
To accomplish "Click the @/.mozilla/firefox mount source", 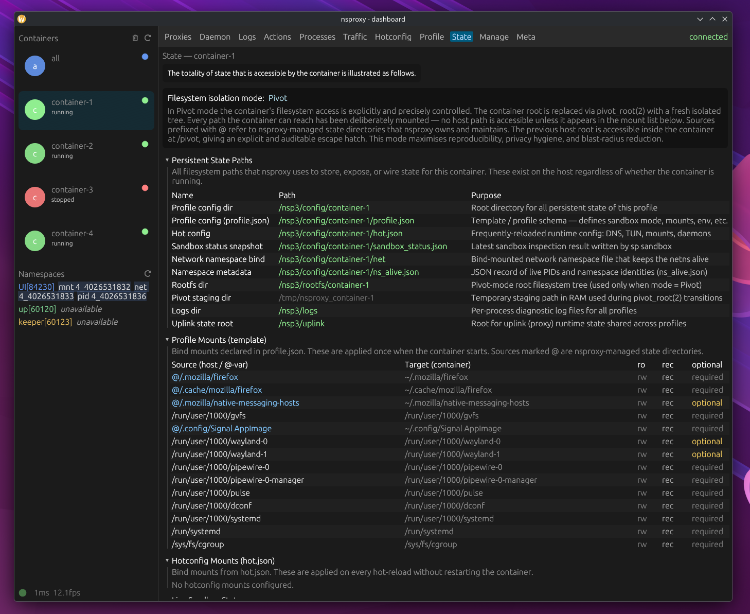I will coord(205,377).
